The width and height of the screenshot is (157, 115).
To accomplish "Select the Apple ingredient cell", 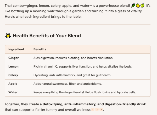I will pos(13,84).
